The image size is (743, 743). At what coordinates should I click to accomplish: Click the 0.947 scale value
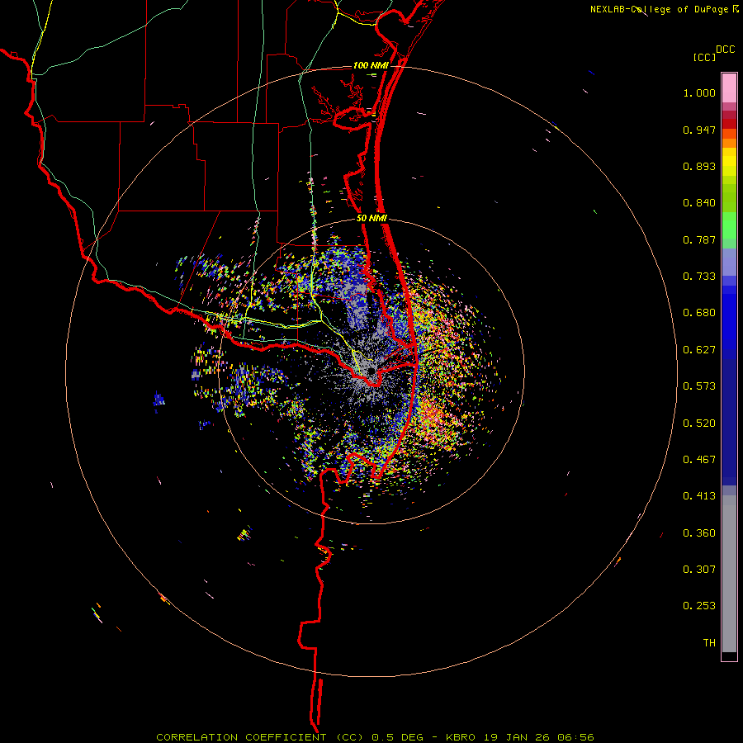pyautogui.click(x=699, y=130)
